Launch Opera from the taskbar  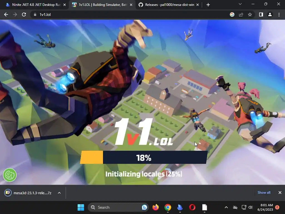[192, 207]
